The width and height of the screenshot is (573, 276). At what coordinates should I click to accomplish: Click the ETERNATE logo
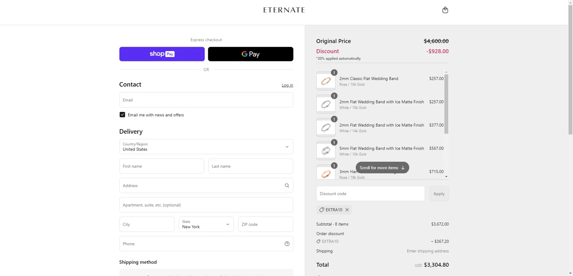(x=284, y=10)
